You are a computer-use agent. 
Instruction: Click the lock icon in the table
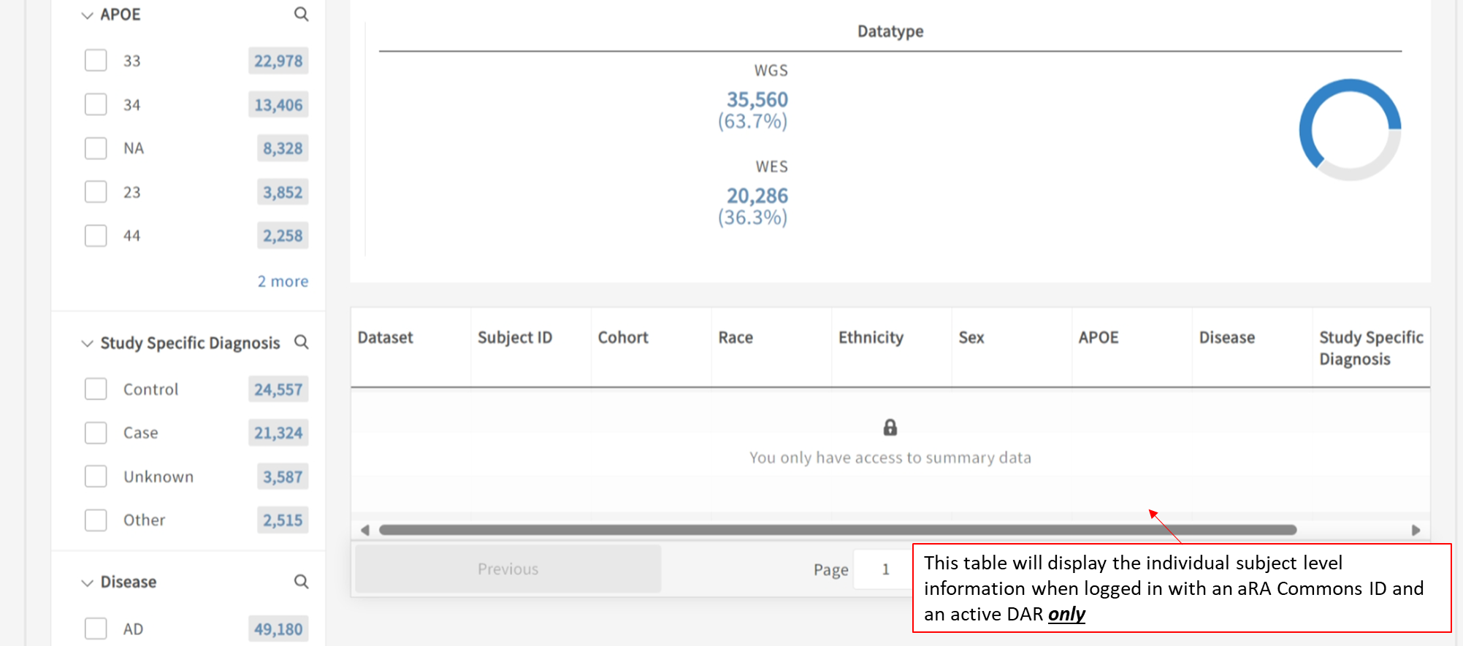[x=890, y=427]
